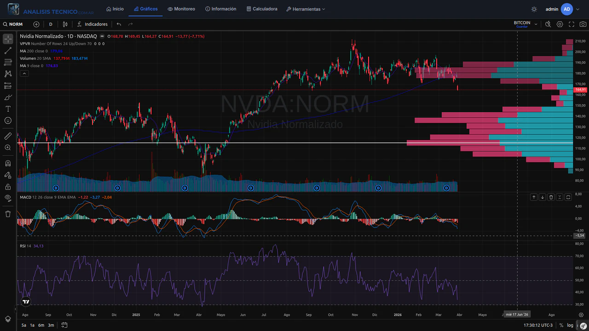The height and width of the screenshot is (331, 589).
Task: Open the Información tab
Action: (221, 9)
